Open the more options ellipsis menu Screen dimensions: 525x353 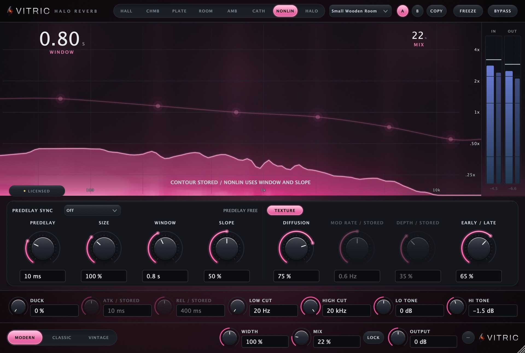(x=468, y=337)
